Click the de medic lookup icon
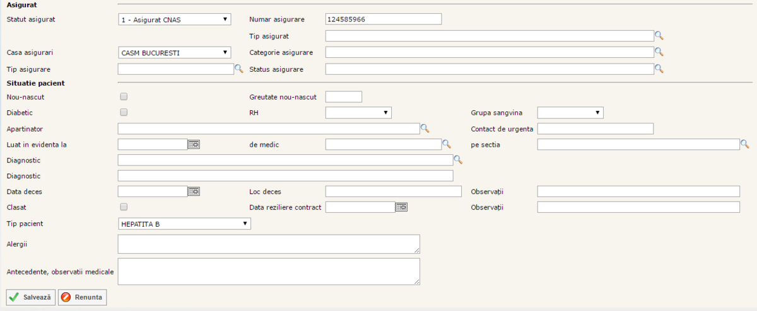This screenshot has width=757, height=311. pos(447,144)
